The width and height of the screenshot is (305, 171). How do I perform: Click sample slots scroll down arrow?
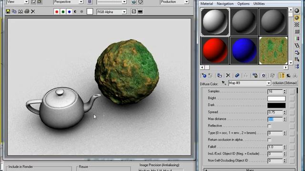pyautogui.click(x=291, y=63)
